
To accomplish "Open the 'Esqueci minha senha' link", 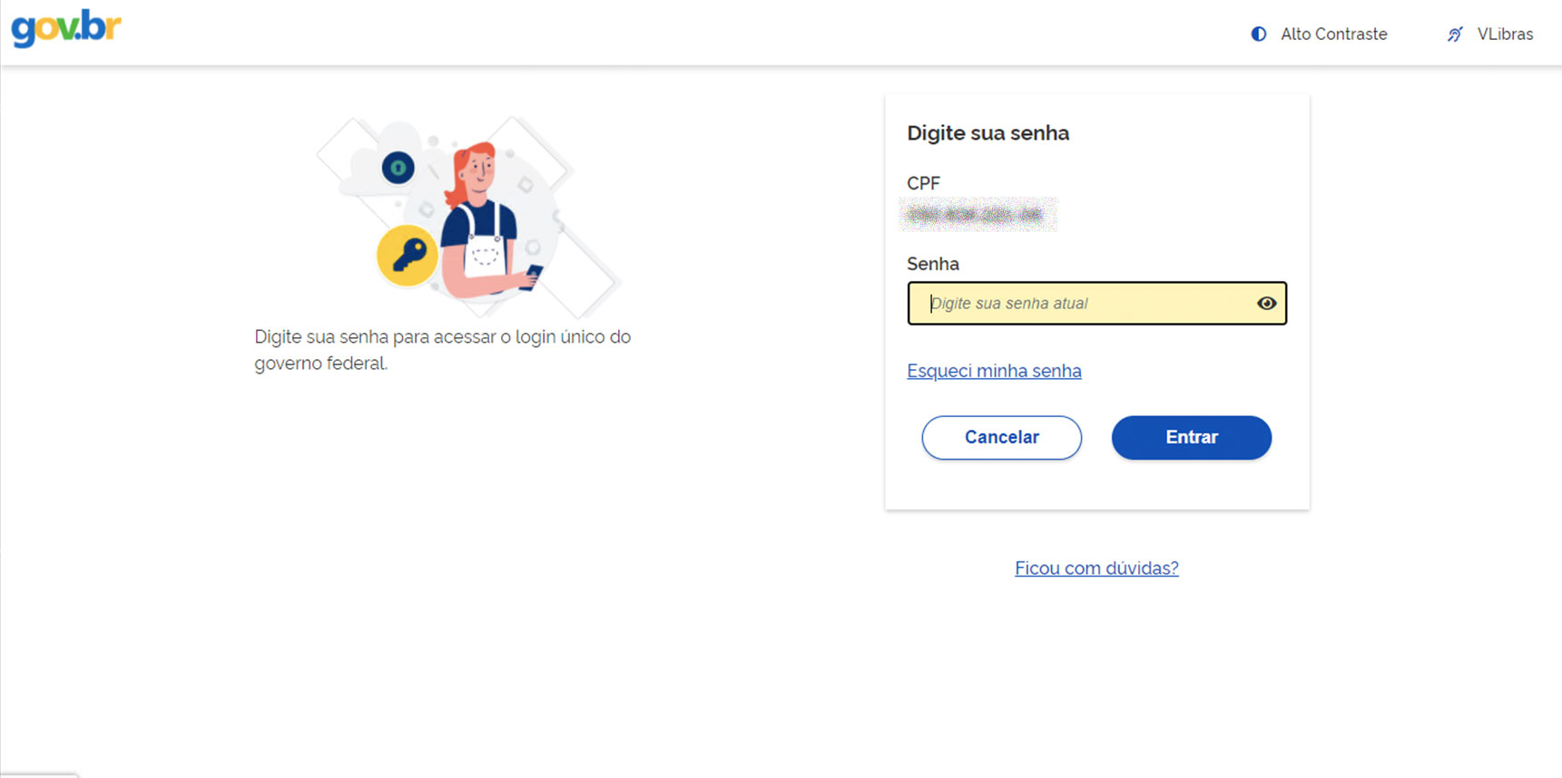I will [x=994, y=371].
